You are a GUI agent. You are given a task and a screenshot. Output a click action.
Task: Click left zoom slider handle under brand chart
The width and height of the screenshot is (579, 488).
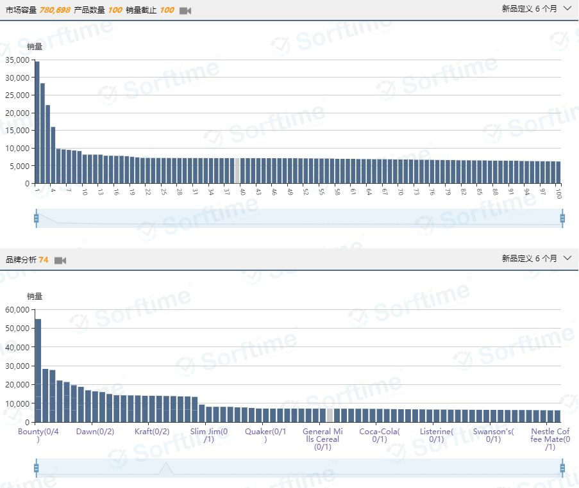(37, 468)
